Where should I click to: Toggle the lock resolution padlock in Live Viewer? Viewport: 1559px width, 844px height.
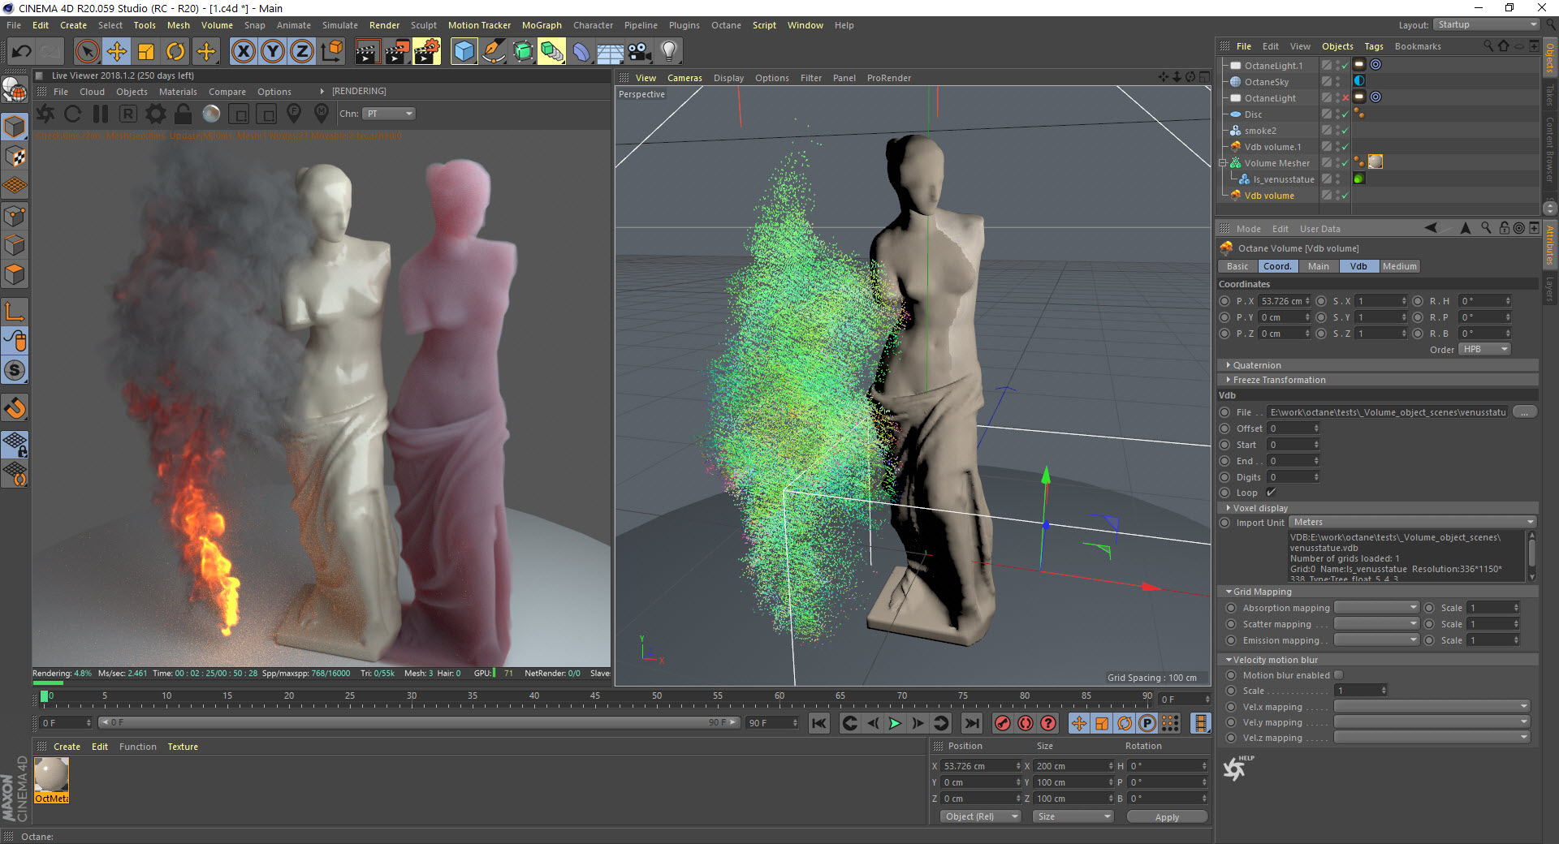pyautogui.click(x=184, y=114)
